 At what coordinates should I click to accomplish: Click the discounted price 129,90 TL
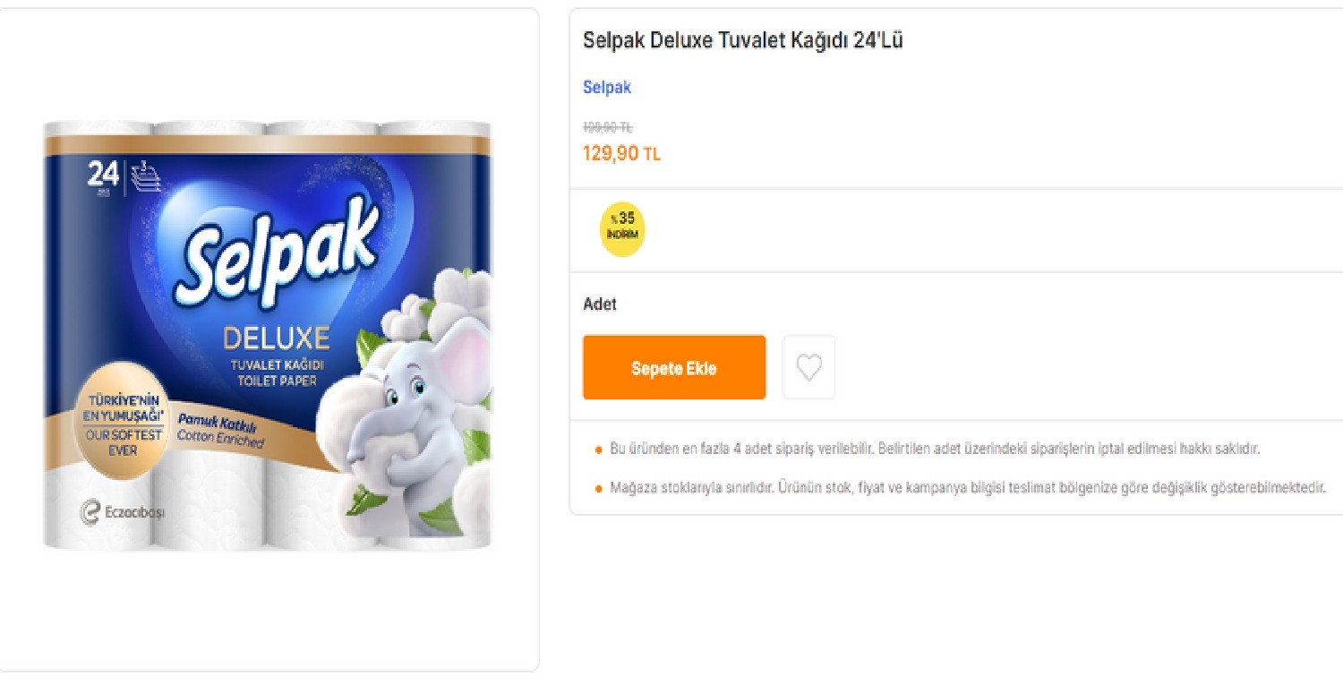(621, 153)
